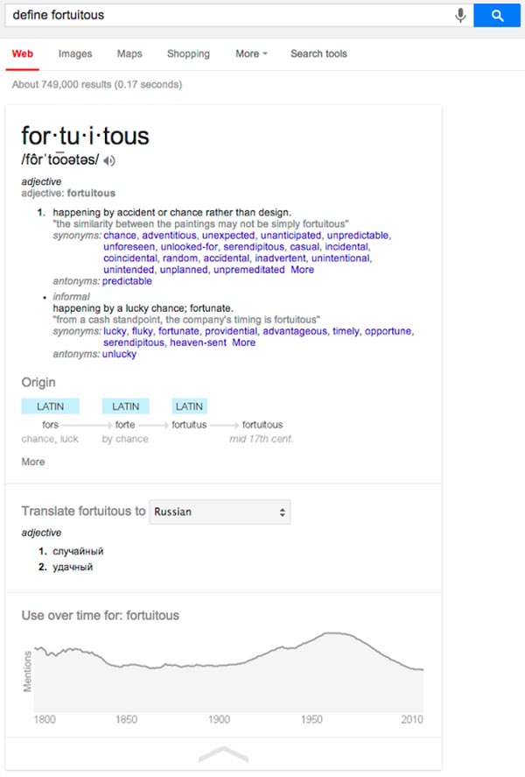Go to the Shopping tab
This screenshot has height=777, width=525.
point(188,53)
